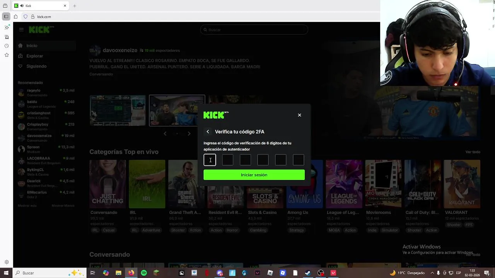Open Spotify from the taskbar

[144, 273]
